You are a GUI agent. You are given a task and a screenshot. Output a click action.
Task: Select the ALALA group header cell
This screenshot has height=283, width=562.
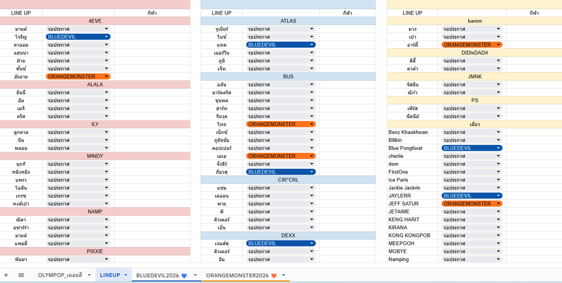(95, 84)
